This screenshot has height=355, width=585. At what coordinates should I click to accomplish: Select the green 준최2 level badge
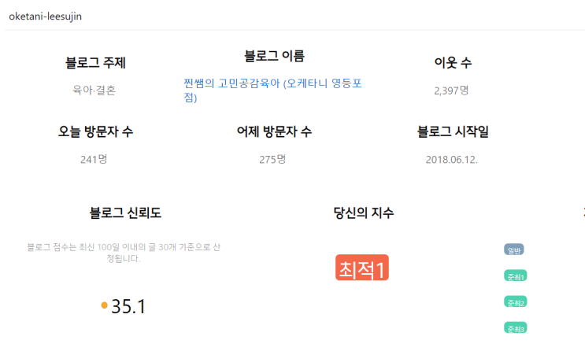[x=515, y=302]
